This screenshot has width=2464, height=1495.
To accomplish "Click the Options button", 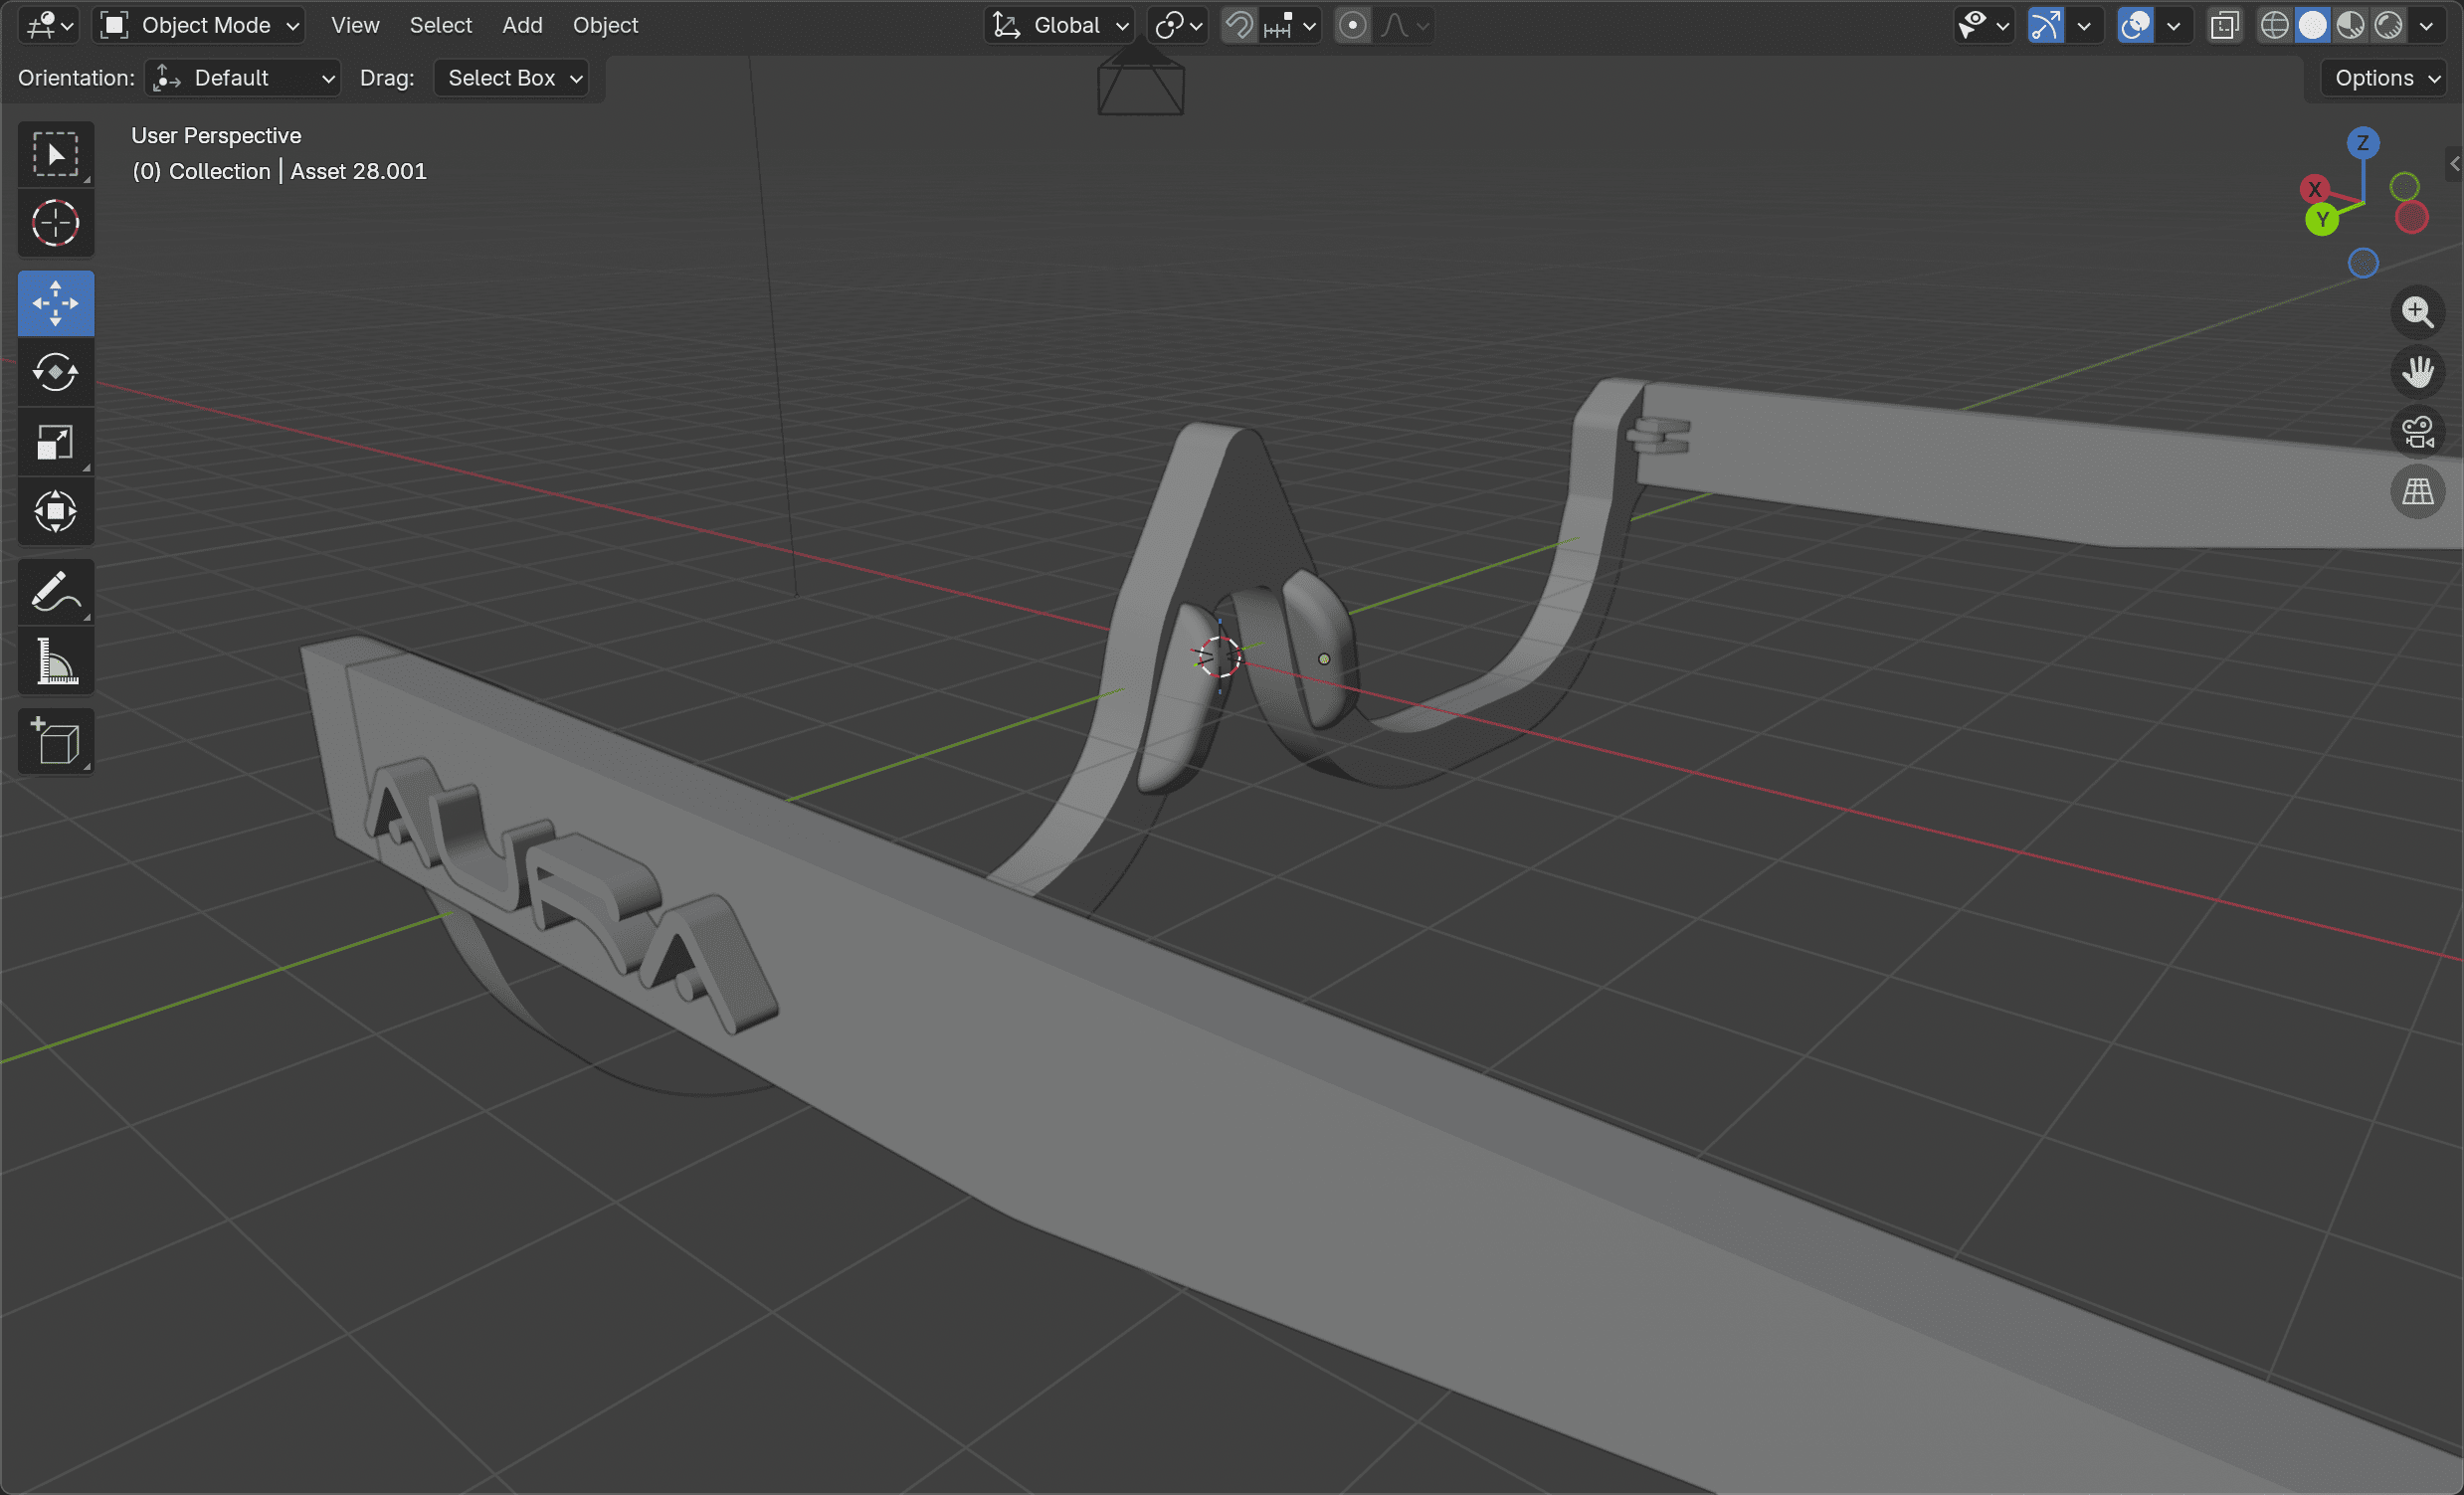I will pos(2385,78).
